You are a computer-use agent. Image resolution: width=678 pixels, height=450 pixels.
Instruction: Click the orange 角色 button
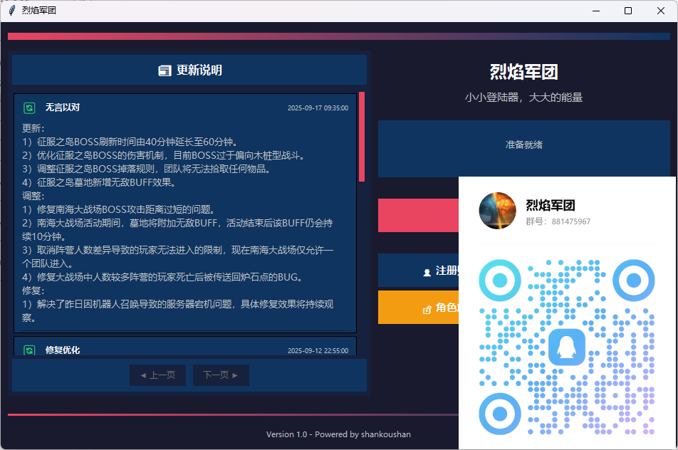coord(418,308)
